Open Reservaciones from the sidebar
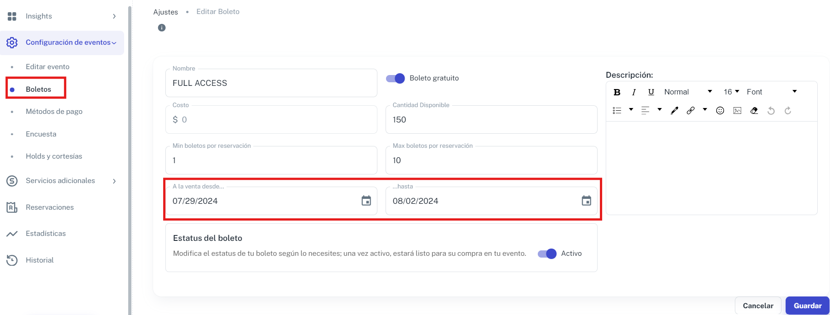The width and height of the screenshot is (830, 315). tap(50, 207)
